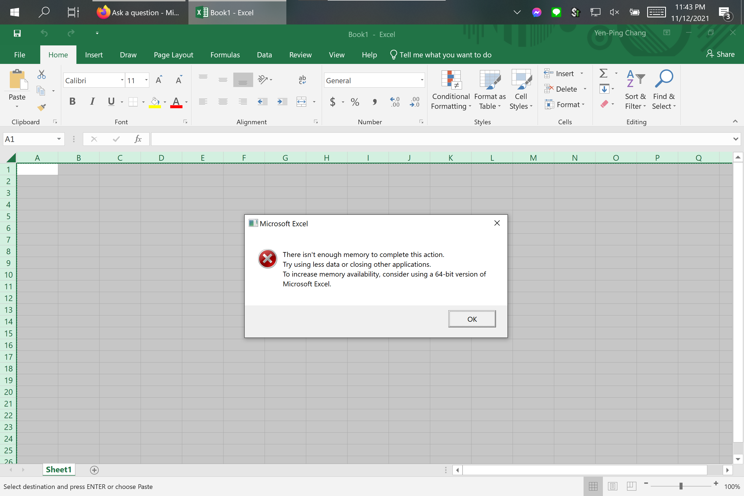Viewport: 744px width, 496px height.
Task: Toggle Middle Align alignment
Action: point(223,80)
